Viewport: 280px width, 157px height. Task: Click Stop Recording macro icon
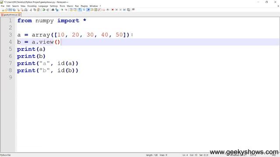point(117,10)
